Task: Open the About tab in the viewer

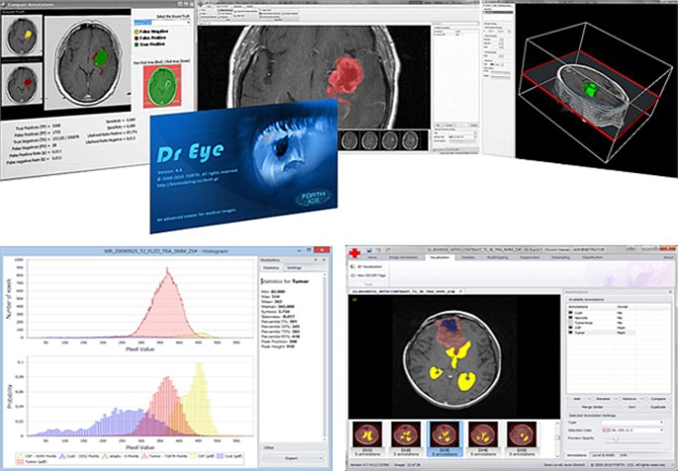Action: point(668,257)
